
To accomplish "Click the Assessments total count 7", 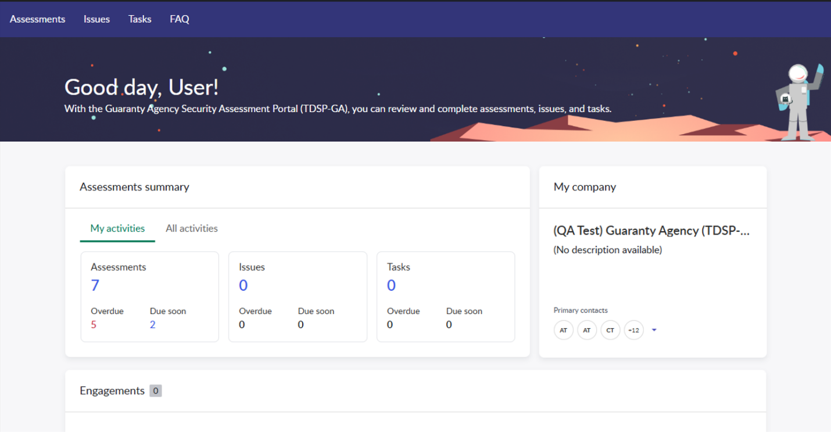I will pos(95,285).
